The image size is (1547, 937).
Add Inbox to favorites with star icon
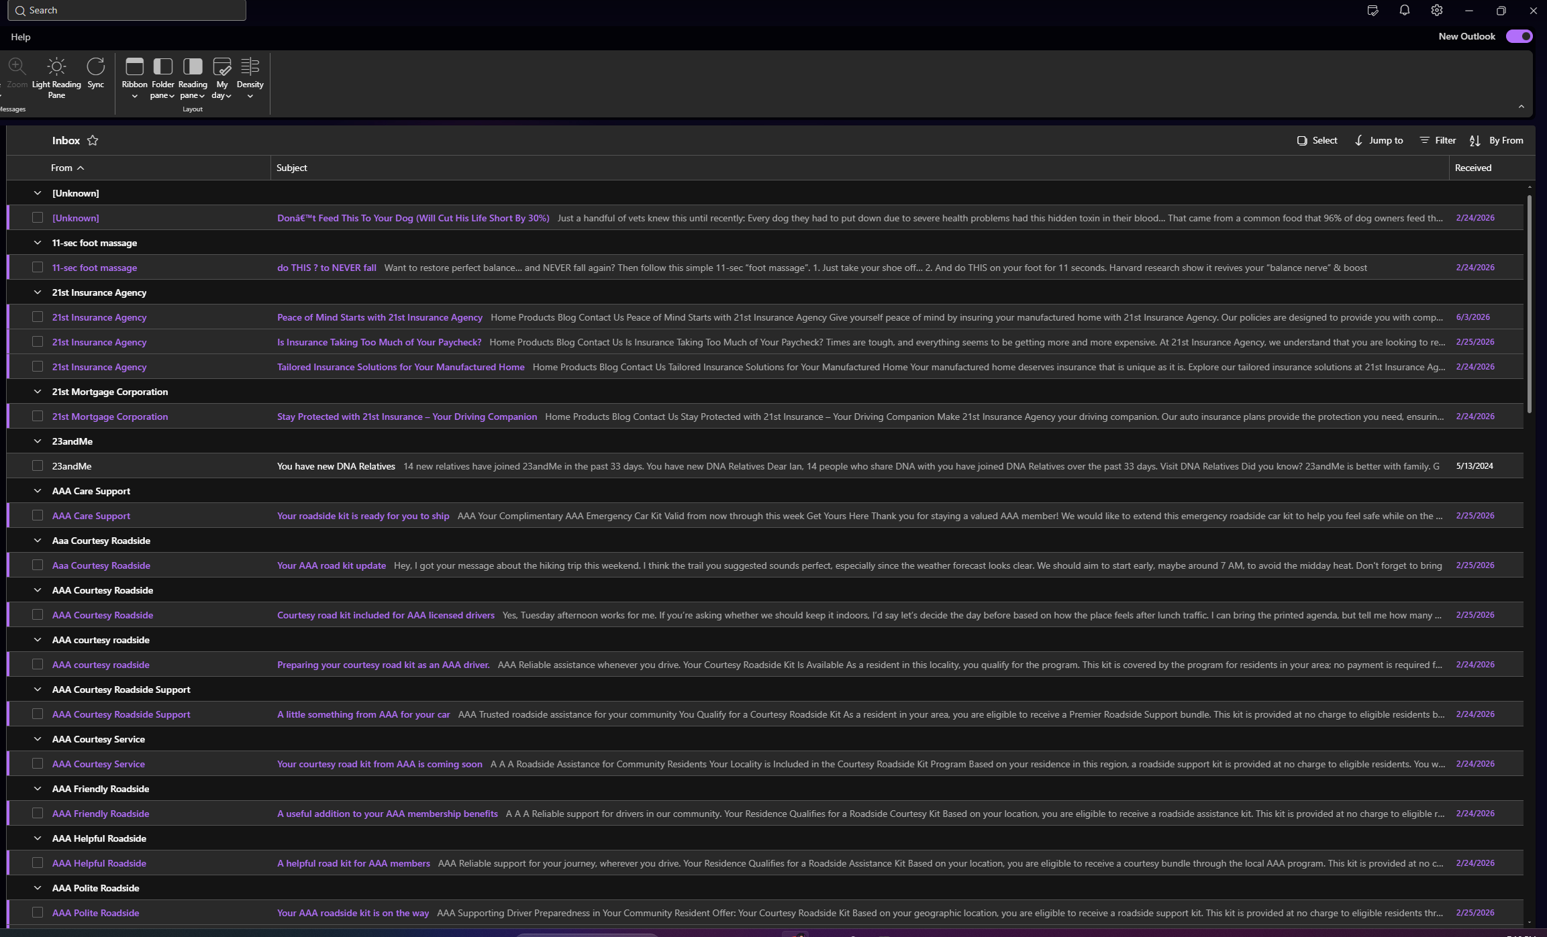tap(93, 140)
